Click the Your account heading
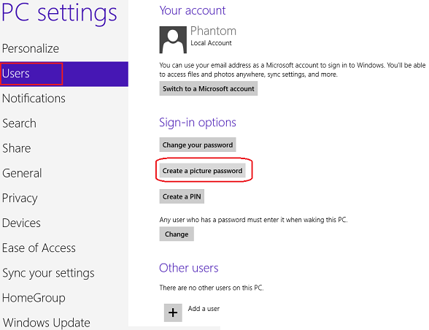This screenshot has height=330, width=429. coord(193,11)
